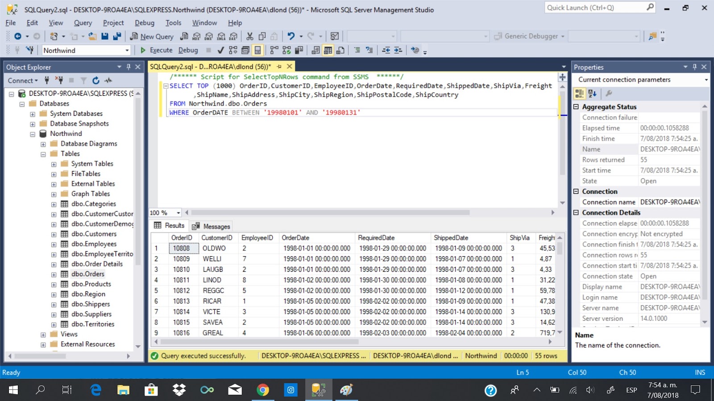
Task: Click Alphabetical sort icon in Properties
Action: [592, 94]
